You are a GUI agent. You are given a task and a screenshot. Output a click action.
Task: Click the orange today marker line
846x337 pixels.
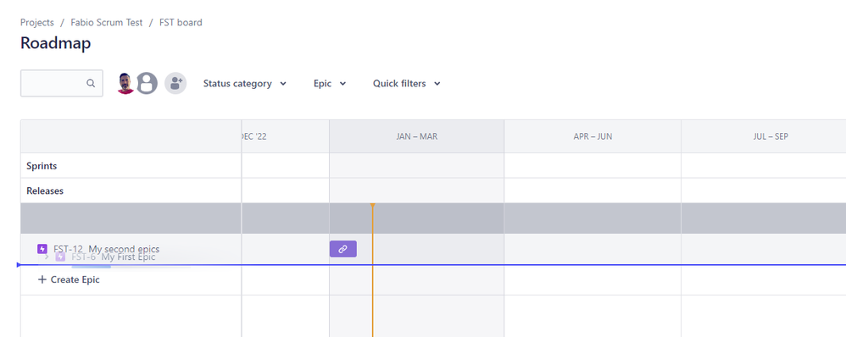click(x=372, y=269)
